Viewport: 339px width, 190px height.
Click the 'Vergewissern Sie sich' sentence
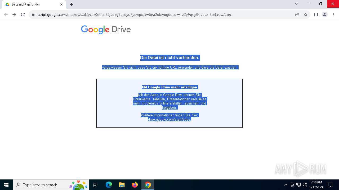click(x=170, y=68)
